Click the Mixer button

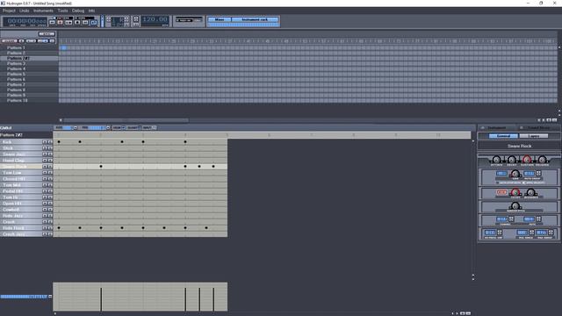click(220, 19)
